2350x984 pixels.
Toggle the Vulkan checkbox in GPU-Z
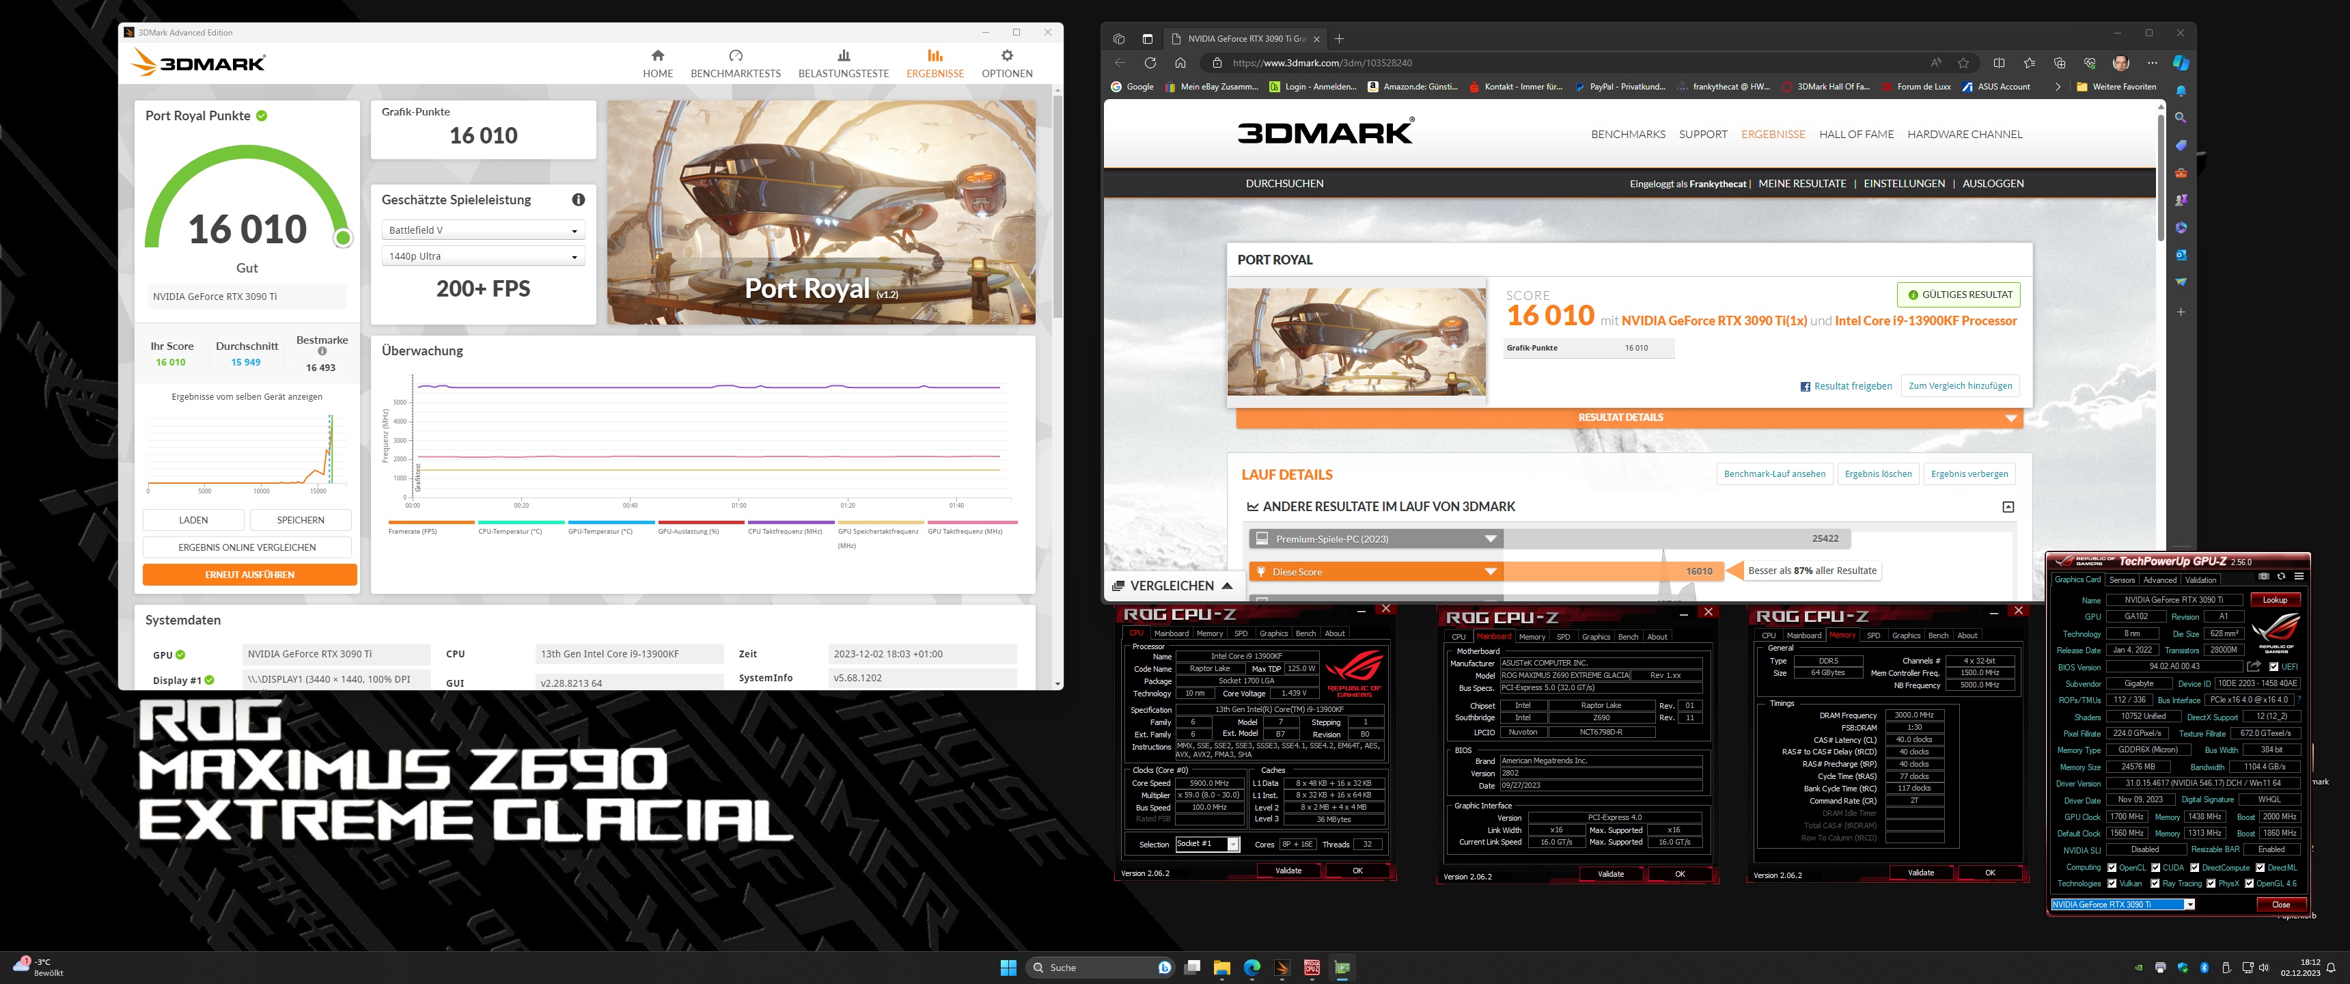(2112, 884)
